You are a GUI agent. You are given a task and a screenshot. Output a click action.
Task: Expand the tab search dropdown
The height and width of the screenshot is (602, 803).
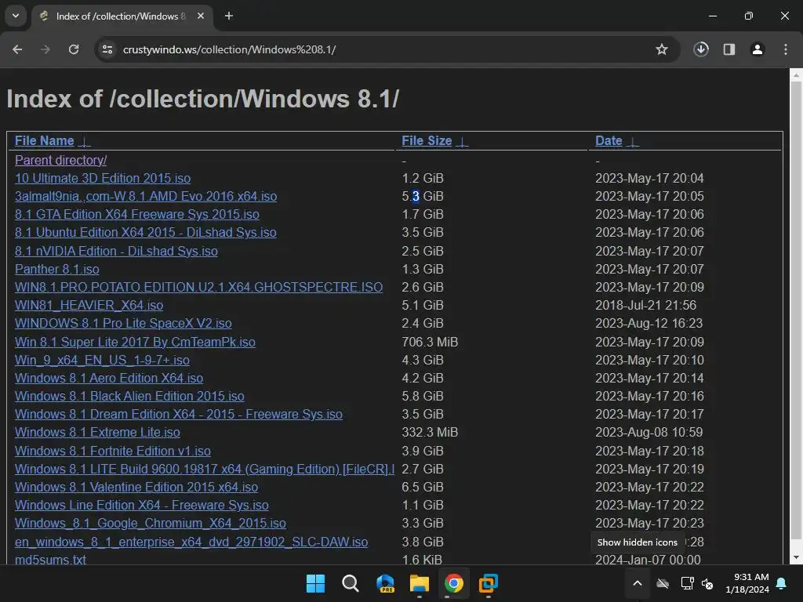pos(16,16)
